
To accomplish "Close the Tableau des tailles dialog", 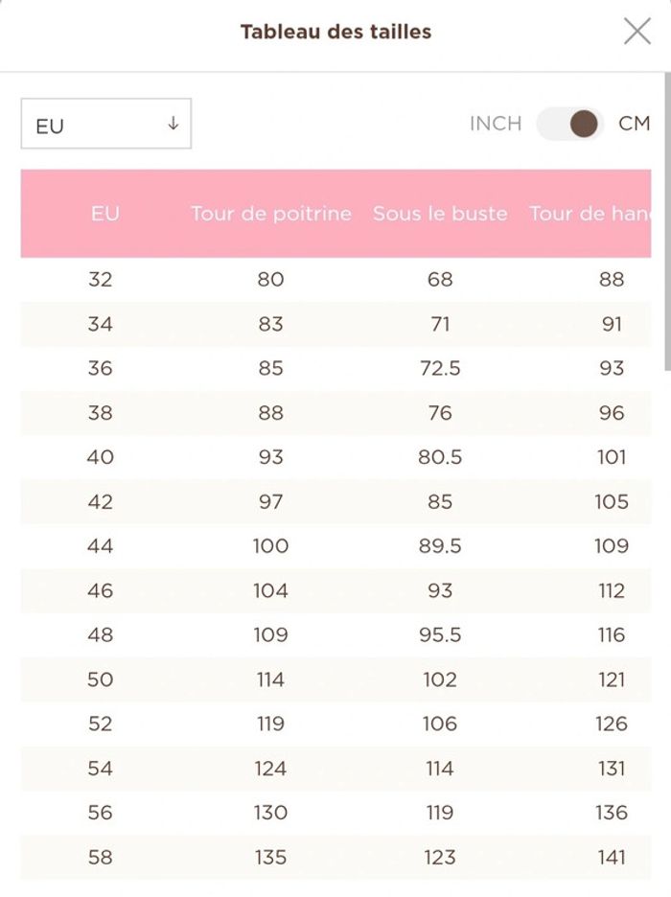I will point(637,31).
